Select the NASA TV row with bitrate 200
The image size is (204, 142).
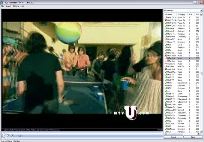[x=182, y=99]
